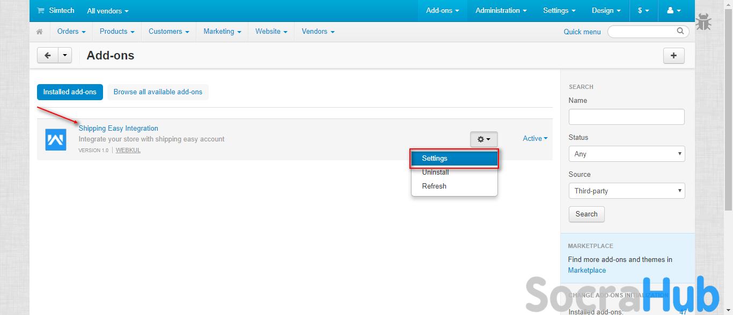733x315 pixels.
Task: Open the gear menu for Shipping Easy Integration
Action: [483, 139]
